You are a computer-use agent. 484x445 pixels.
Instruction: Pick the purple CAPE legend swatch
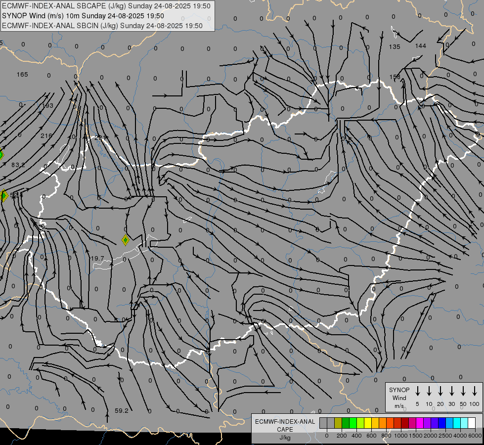(x=427, y=423)
